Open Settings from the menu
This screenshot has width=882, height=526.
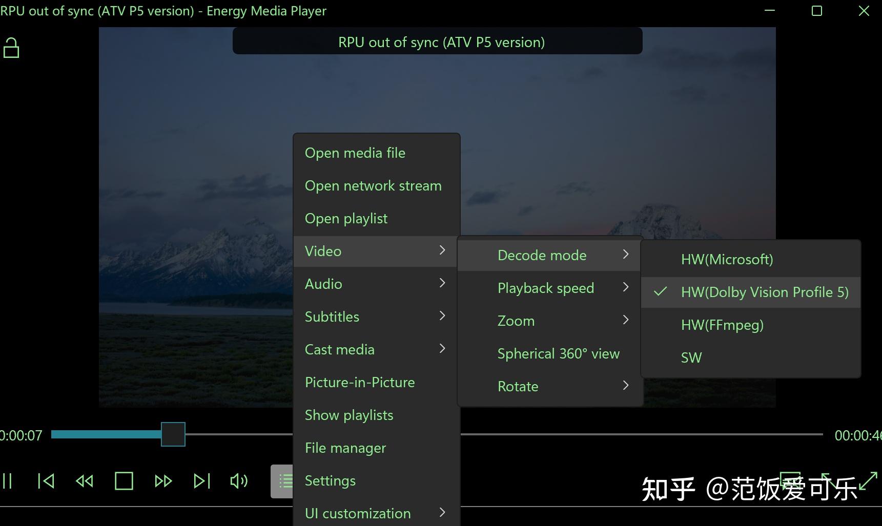click(330, 480)
